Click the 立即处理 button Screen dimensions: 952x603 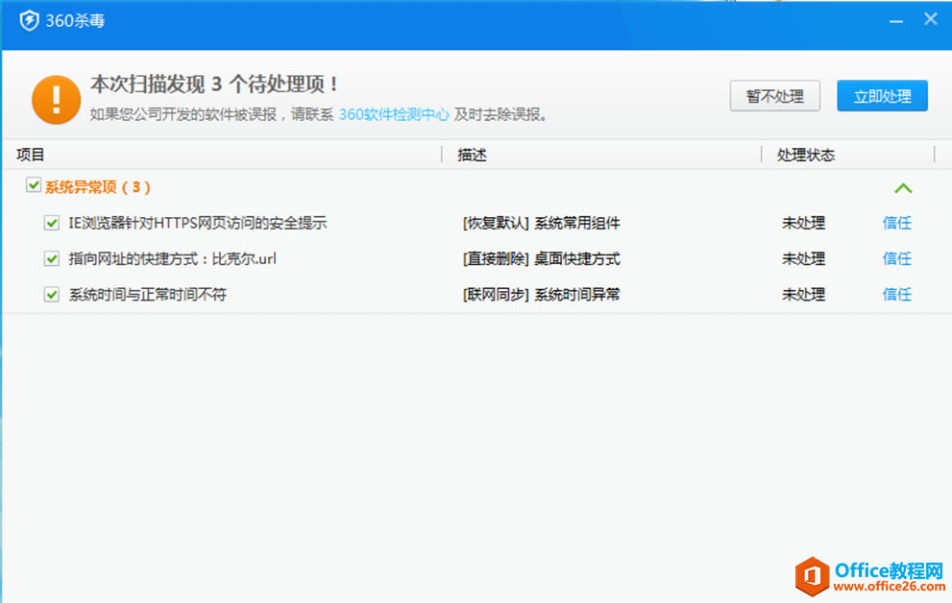[x=882, y=96]
